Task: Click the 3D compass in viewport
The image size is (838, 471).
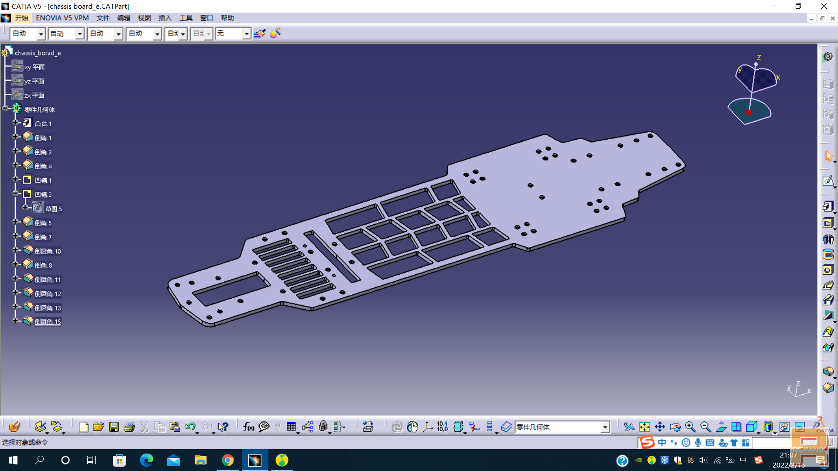Action: pos(753,89)
